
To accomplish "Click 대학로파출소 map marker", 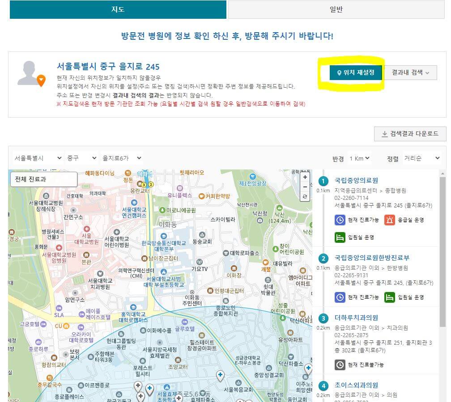I will click(226, 253).
